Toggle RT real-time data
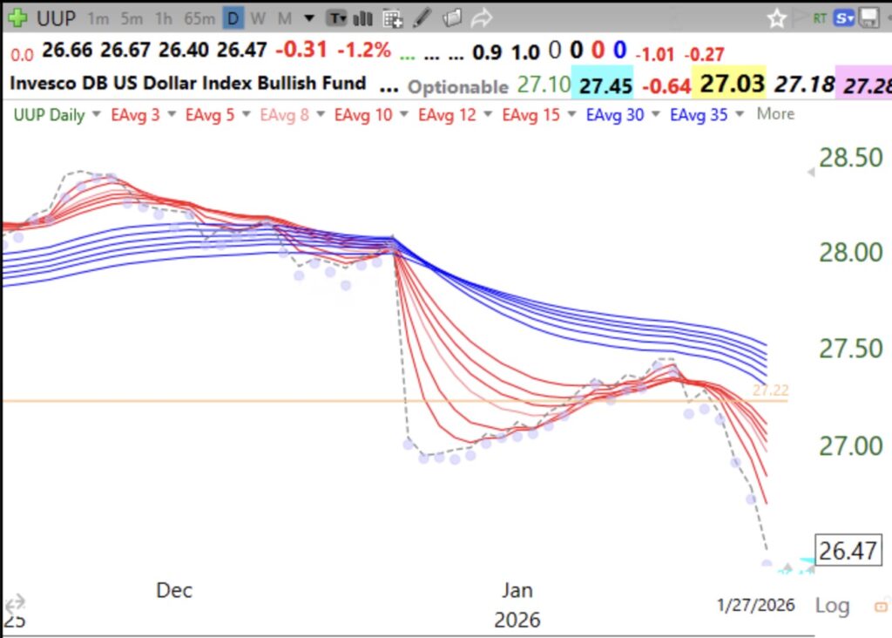Viewport: 892px width, 638px height. click(x=819, y=17)
